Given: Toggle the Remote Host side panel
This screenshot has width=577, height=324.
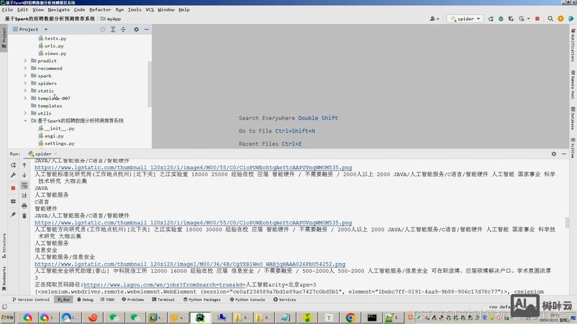Looking at the screenshot, I should click(x=573, y=85).
